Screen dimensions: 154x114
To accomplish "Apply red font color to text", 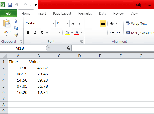I will [77, 33].
